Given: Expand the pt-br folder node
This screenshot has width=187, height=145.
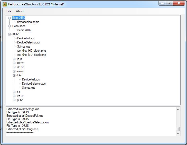Looking at the screenshot, I should 14,100.
